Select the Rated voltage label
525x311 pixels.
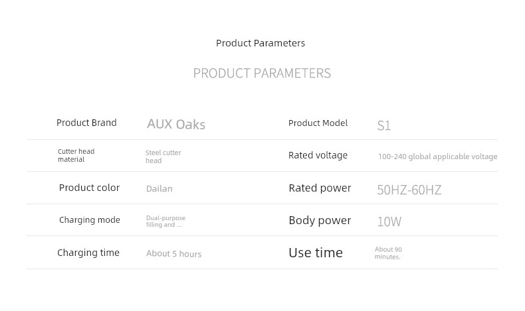coord(318,155)
